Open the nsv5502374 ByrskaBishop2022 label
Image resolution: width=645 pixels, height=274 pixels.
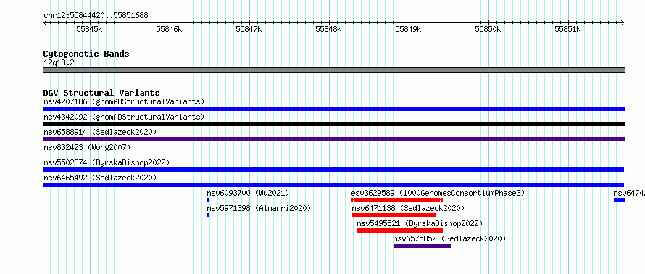(107, 162)
